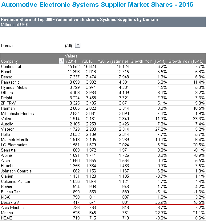Click the Fujitsu Ten company cell

point(11,192)
